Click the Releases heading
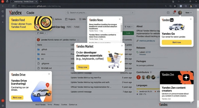 141,48
